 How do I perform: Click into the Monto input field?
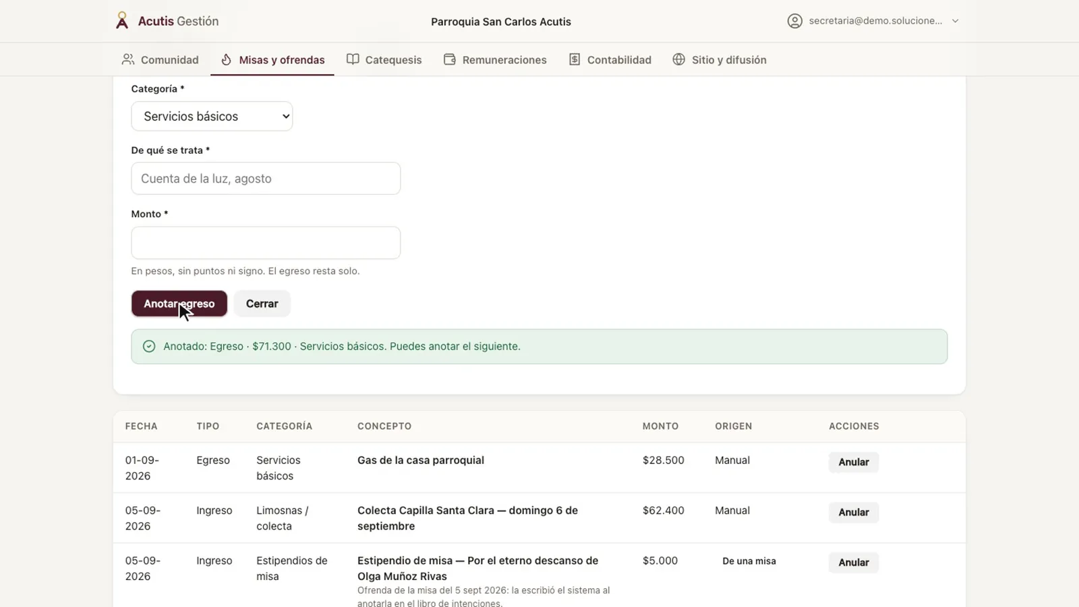click(x=266, y=242)
